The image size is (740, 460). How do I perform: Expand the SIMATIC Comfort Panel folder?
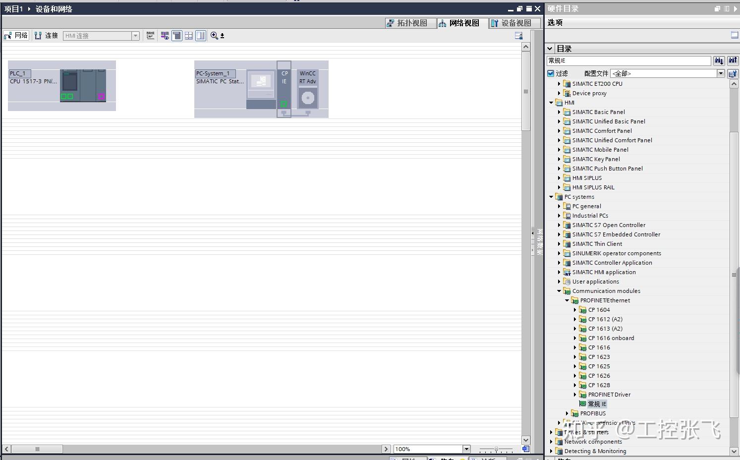pos(559,131)
